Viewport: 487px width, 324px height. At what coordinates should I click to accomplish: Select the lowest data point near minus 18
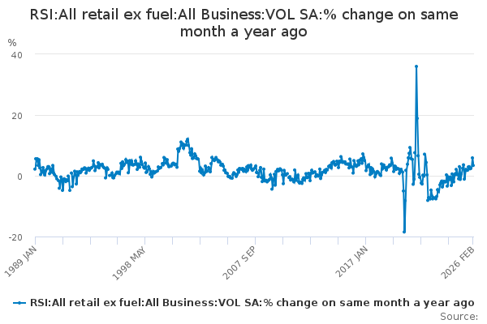(x=404, y=232)
